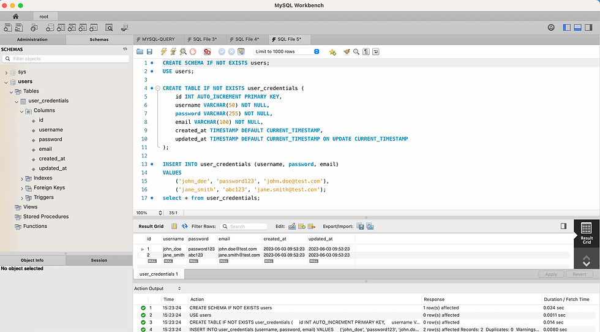This screenshot has height=332, width=600.
Task: Toggle the left sidebar visibility button
Action: 567,28
